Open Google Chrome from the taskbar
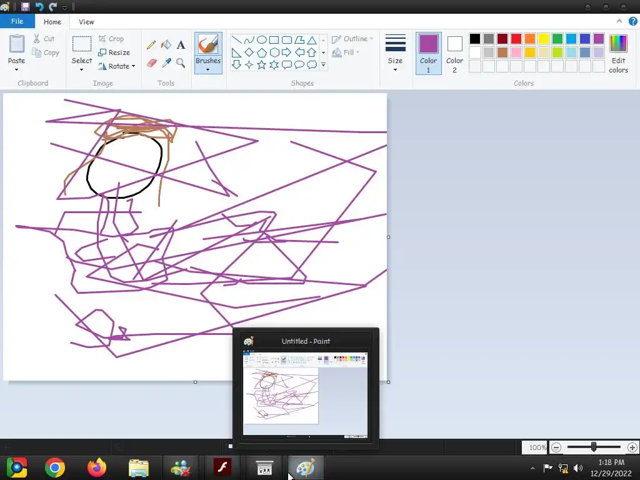Screen dimensions: 640x480 point(55,467)
